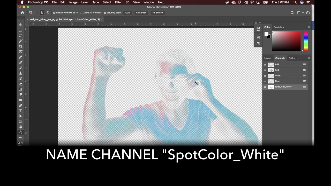This screenshot has width=331, height=186.
Task: Select the Eyedropper tool
Action: (21, 57)
